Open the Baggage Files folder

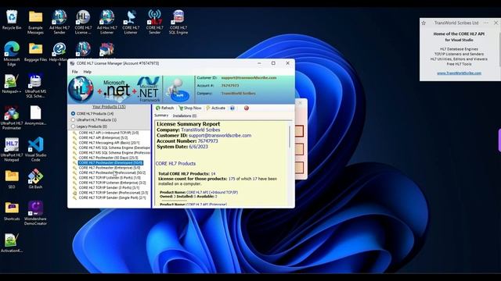pos(35,52)
